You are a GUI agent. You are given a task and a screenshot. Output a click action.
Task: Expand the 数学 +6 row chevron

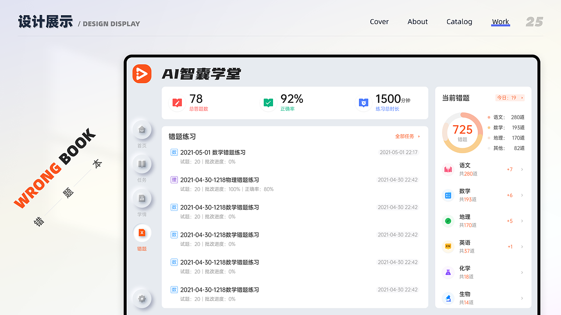point(522,195)
